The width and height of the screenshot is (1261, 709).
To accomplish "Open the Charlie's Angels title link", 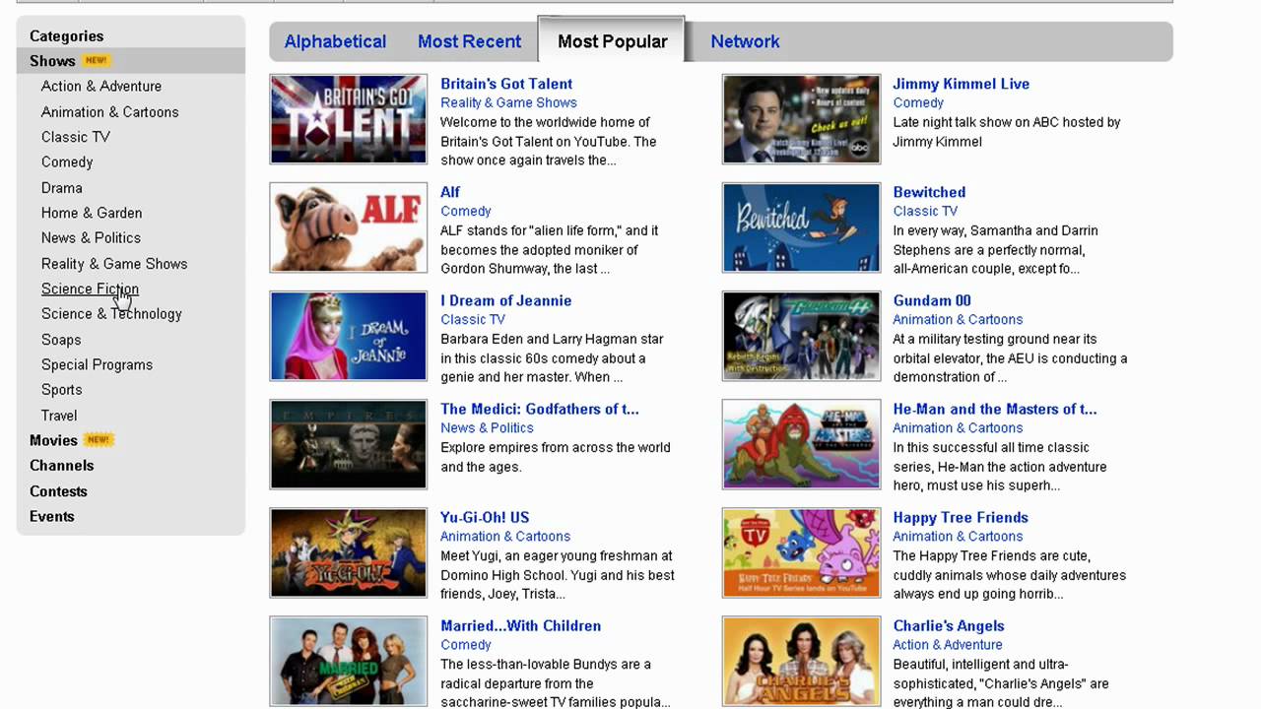I will [x=948, y=625].
